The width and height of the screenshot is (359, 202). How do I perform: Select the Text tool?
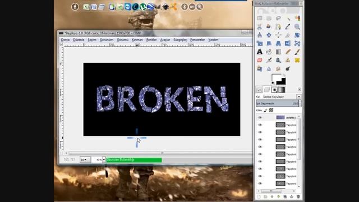pyautogui.click(x=260, y=52)
